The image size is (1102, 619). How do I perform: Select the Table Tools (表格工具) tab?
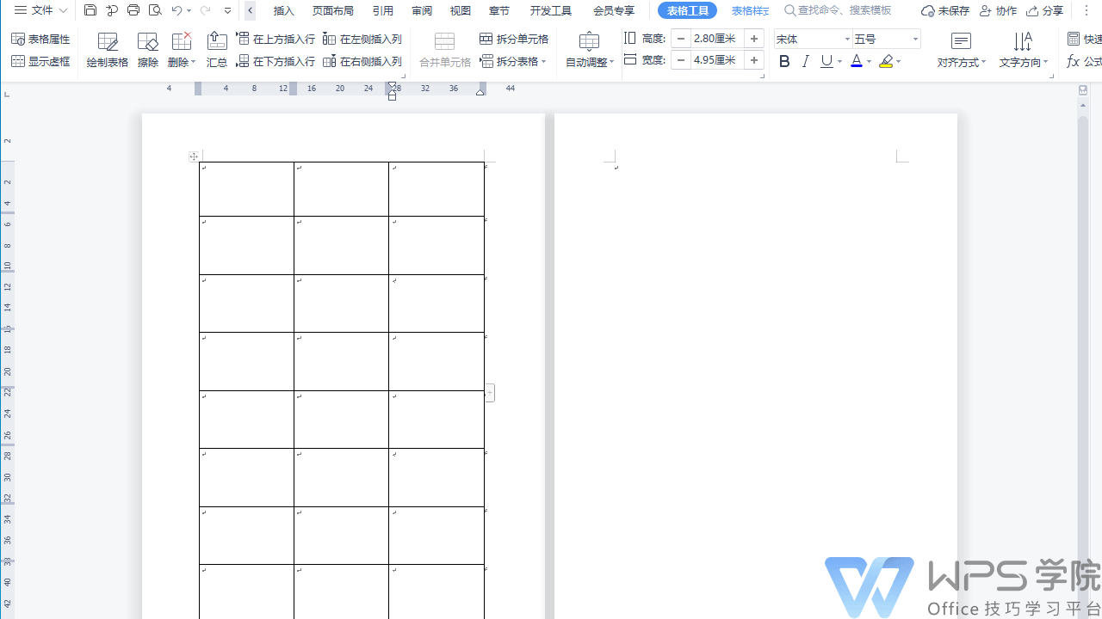pos(688,11)
